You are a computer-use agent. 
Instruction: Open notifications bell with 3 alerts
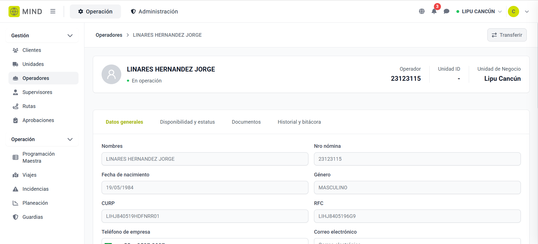pyautogui.click(x=434, y=11)
